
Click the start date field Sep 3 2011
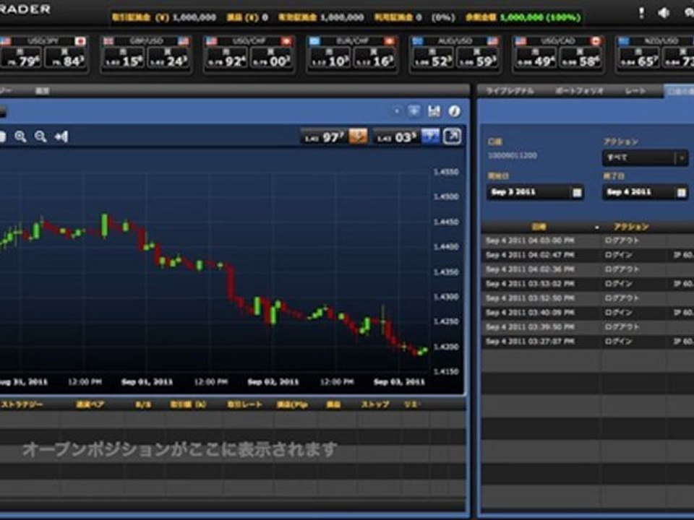coord(534,192)
